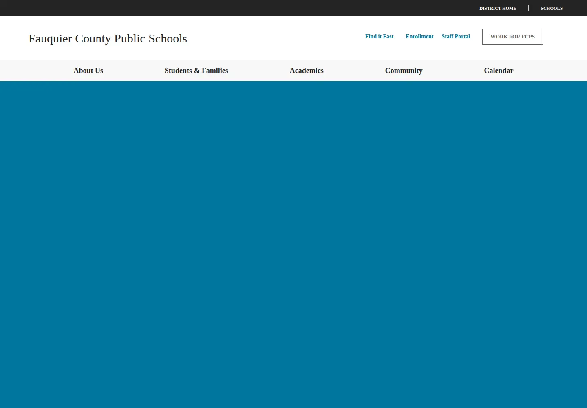
Task: Go to Fauquier County Public Schools homepage title
Action: (108, 38)
